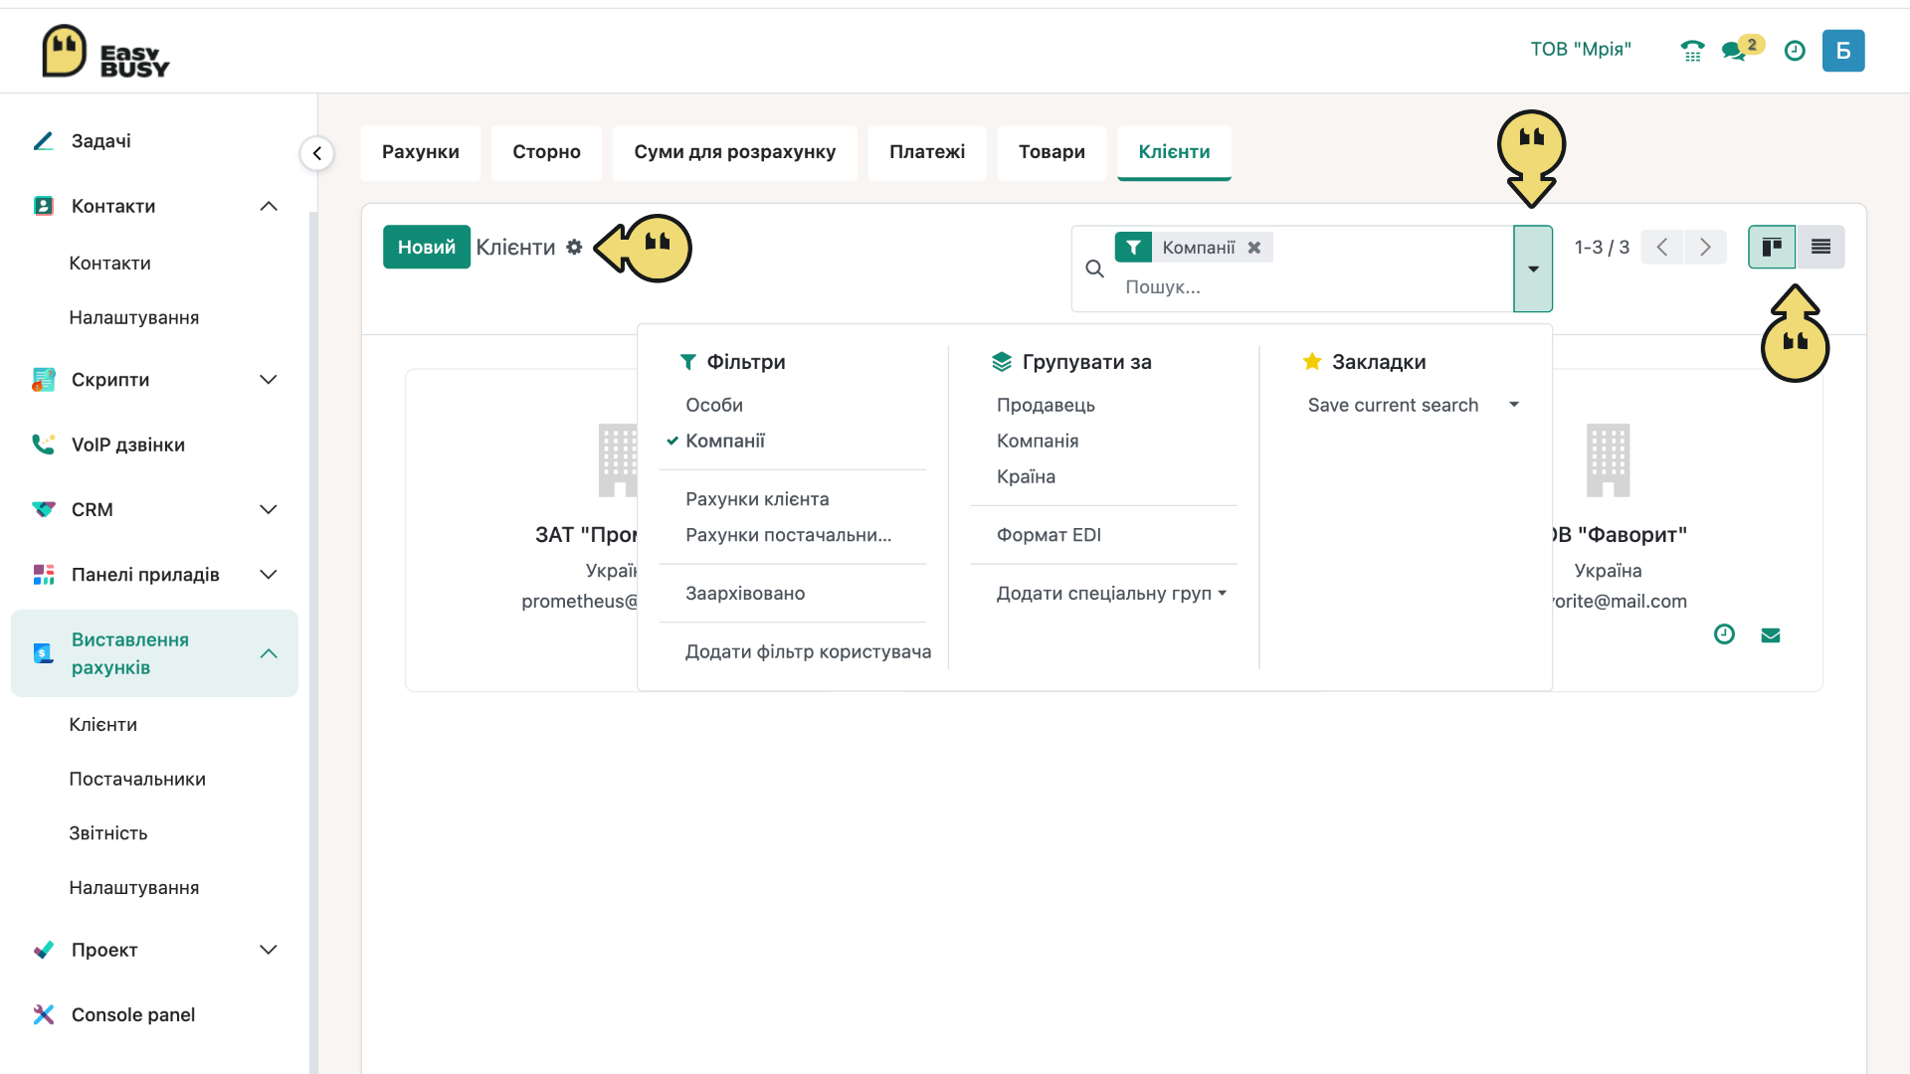Viewport: 1910px width, 1074px height.
Task: Click the CRM sidebar icon
Action: 44,509
